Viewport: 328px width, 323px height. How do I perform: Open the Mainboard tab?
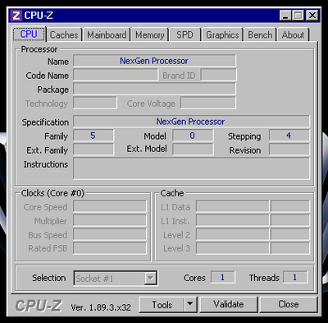107,35
